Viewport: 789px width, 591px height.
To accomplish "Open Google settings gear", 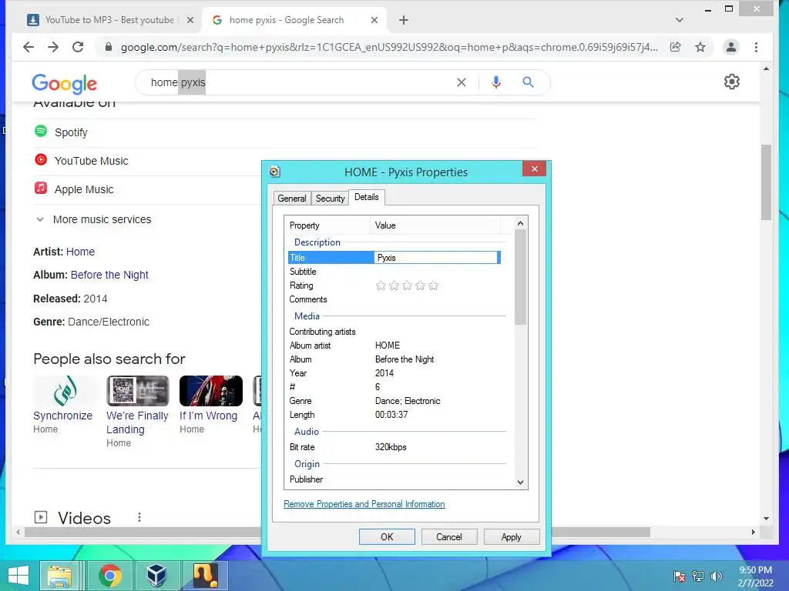I will coord(732,82).
